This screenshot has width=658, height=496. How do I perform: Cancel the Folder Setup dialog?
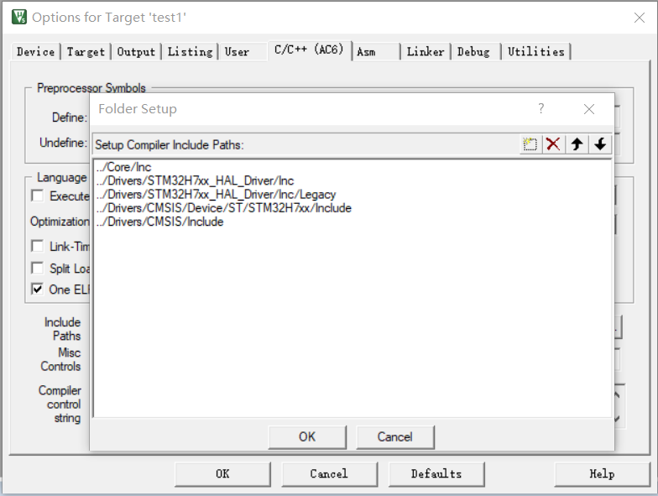coord(394,436)
